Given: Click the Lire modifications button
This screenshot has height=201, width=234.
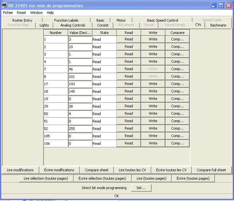Looking at the screenshot, I should (20, 170).
